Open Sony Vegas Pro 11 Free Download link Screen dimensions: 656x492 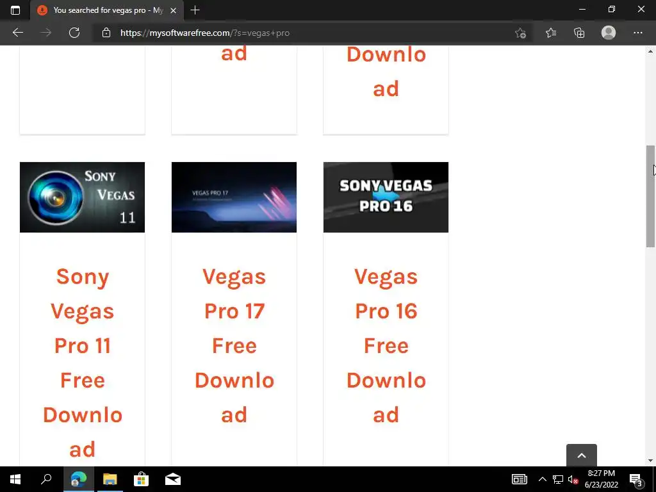[x=83, y=363]
